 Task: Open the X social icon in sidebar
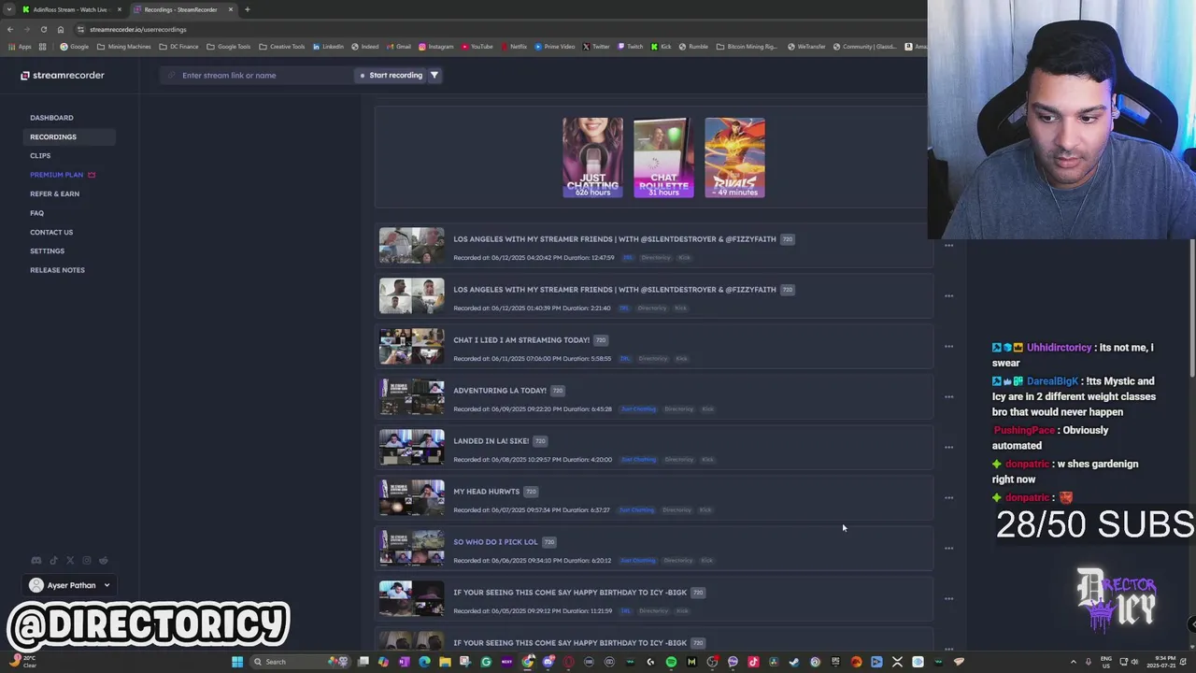coord(70,561)
